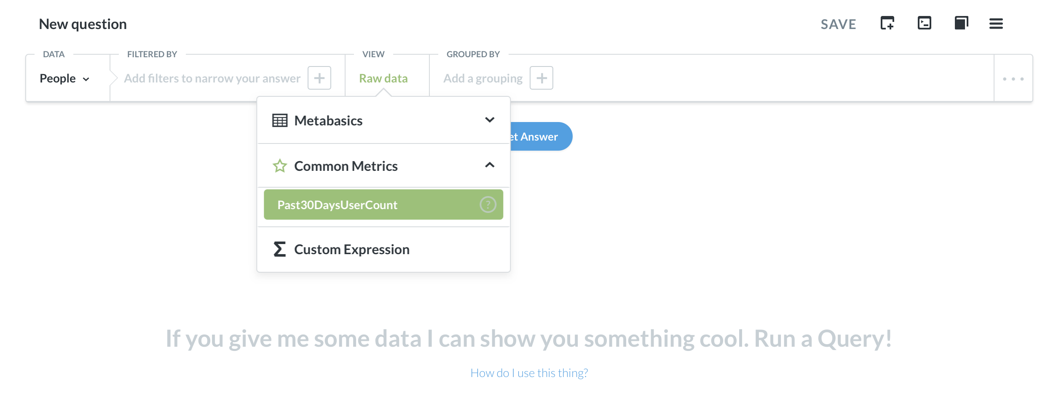Click the help icon on Past30DaysUserCount
1056x409 pixels.
[x=488, y=205]
